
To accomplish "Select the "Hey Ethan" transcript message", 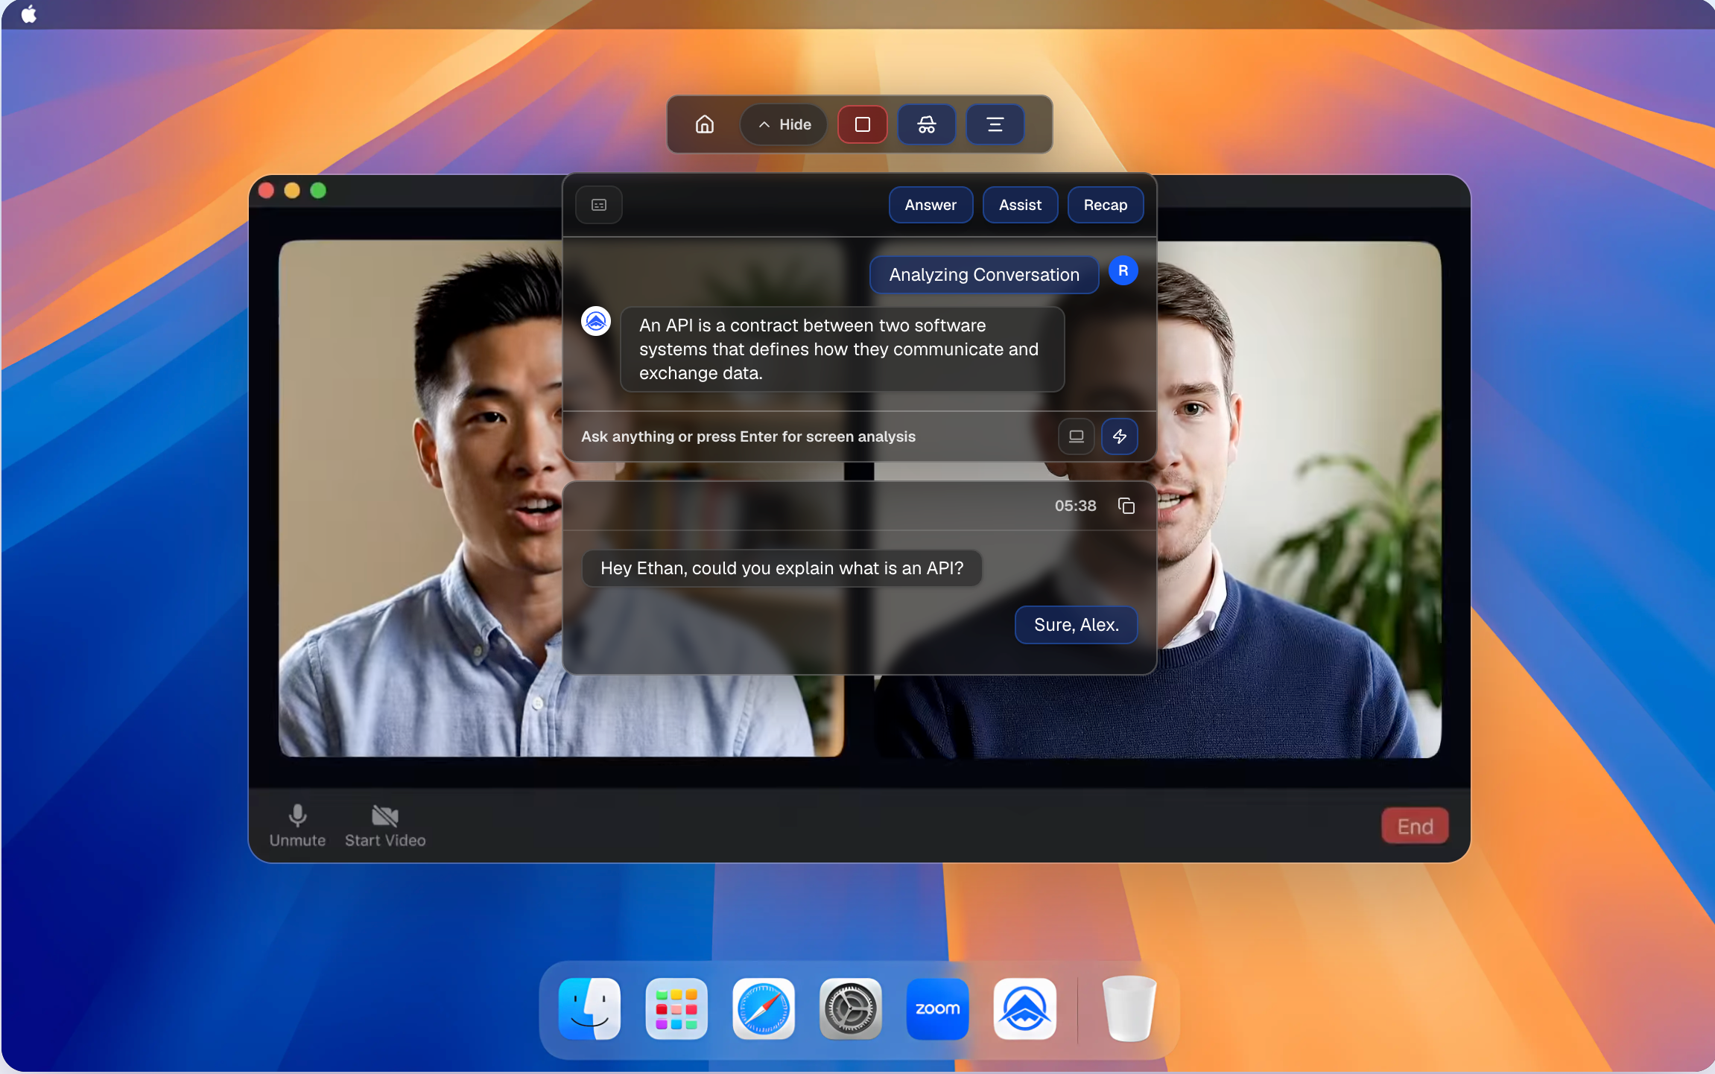I will pos(782,568).
